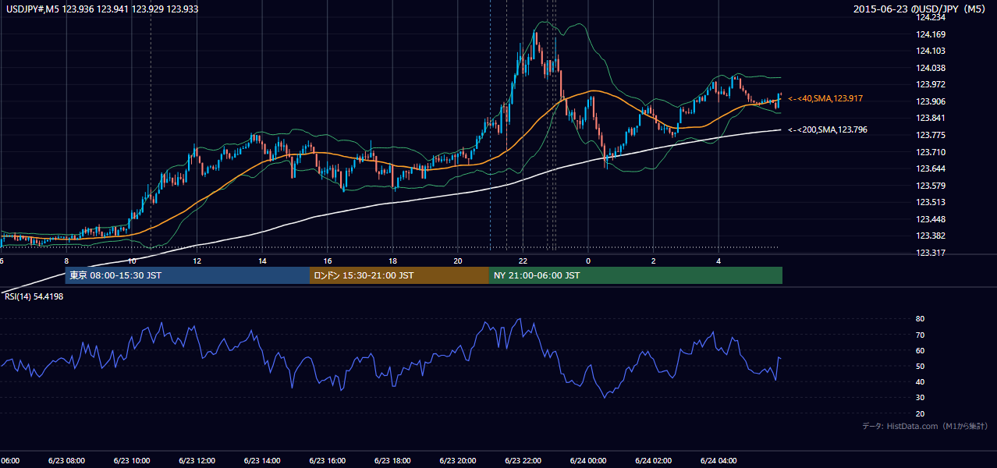
Task: Click the bottom time label 6/23 18:00
Action: click(x=392, y=461)
